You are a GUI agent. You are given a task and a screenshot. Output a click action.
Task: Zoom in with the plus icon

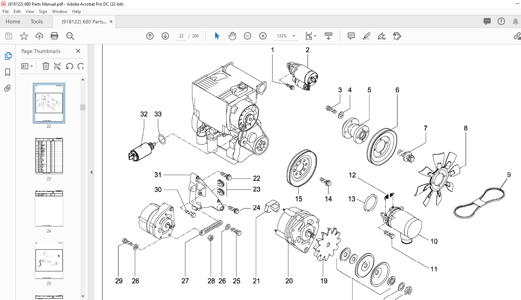point(263,36)
